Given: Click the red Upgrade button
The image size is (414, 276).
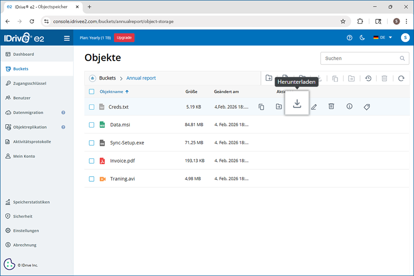Looking at the screenshot, I should pyautogui.click(x=124, y=38).
